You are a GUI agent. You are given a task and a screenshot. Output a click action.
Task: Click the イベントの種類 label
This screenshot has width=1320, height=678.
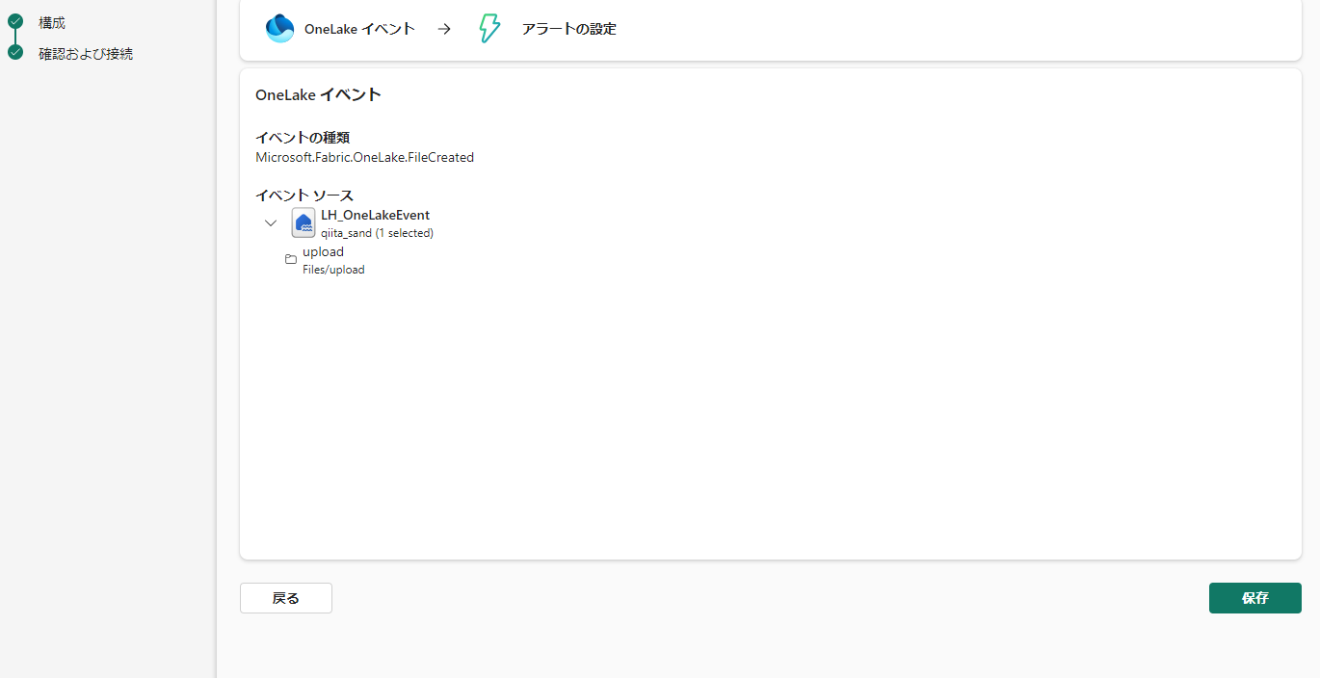303,138
